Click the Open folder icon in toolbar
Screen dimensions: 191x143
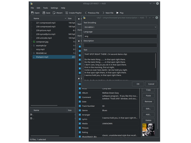coord(32,13)
